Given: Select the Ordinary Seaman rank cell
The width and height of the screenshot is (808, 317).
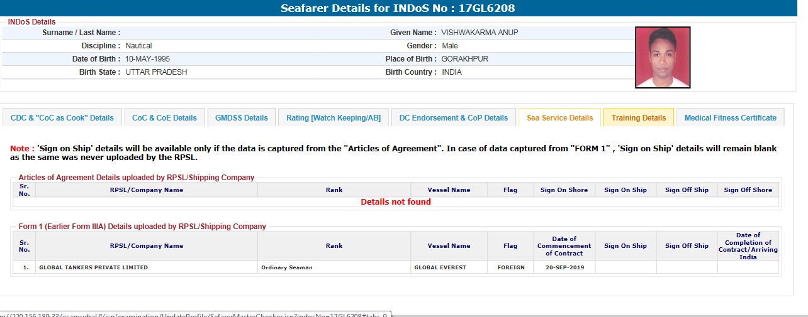Looking at the screenshot, I should click(x=287, y=267).
